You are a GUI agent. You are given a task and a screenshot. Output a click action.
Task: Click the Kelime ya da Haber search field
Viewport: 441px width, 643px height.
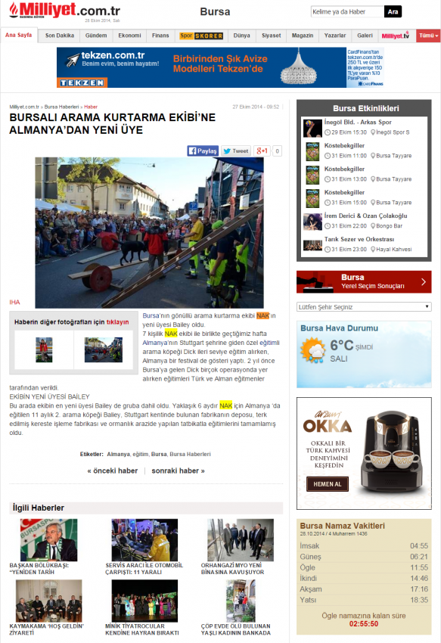tap(347, 12)
